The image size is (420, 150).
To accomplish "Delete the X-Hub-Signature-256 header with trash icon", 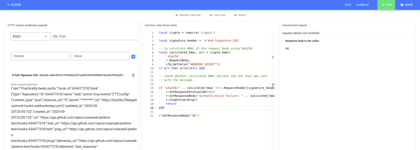I will click(x=133, y=75).
